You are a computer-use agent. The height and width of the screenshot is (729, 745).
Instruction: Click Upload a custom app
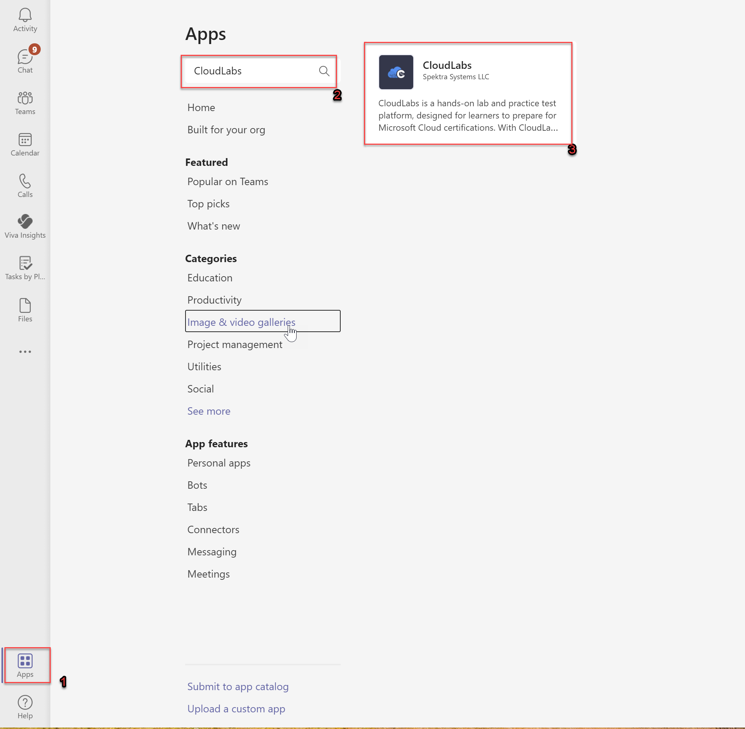coord(236,708)
